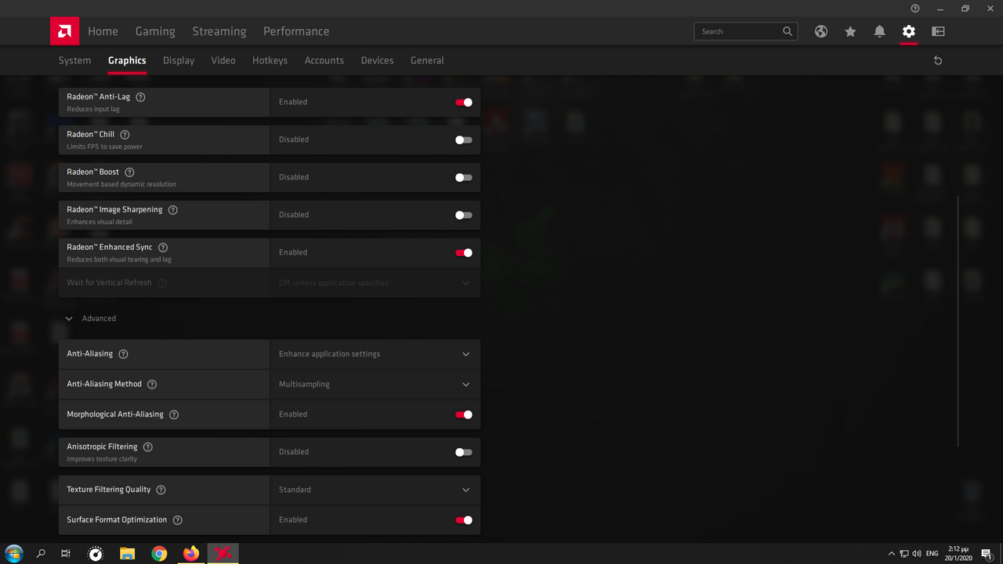1003x564 pixels.
Task: Switch to the Hotkeys settings tab
Action: pos(270,60)
